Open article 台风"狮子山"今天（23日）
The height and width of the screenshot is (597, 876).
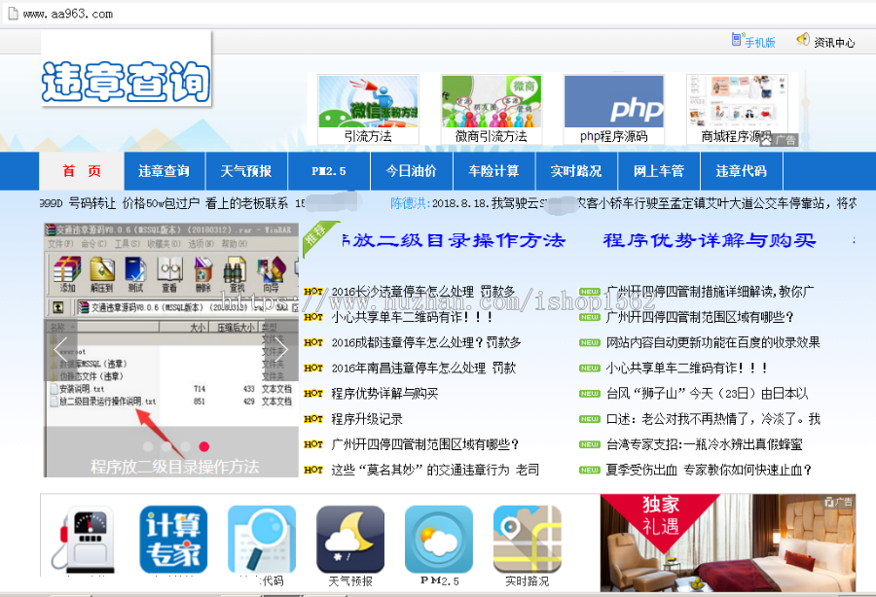point(708,394)
